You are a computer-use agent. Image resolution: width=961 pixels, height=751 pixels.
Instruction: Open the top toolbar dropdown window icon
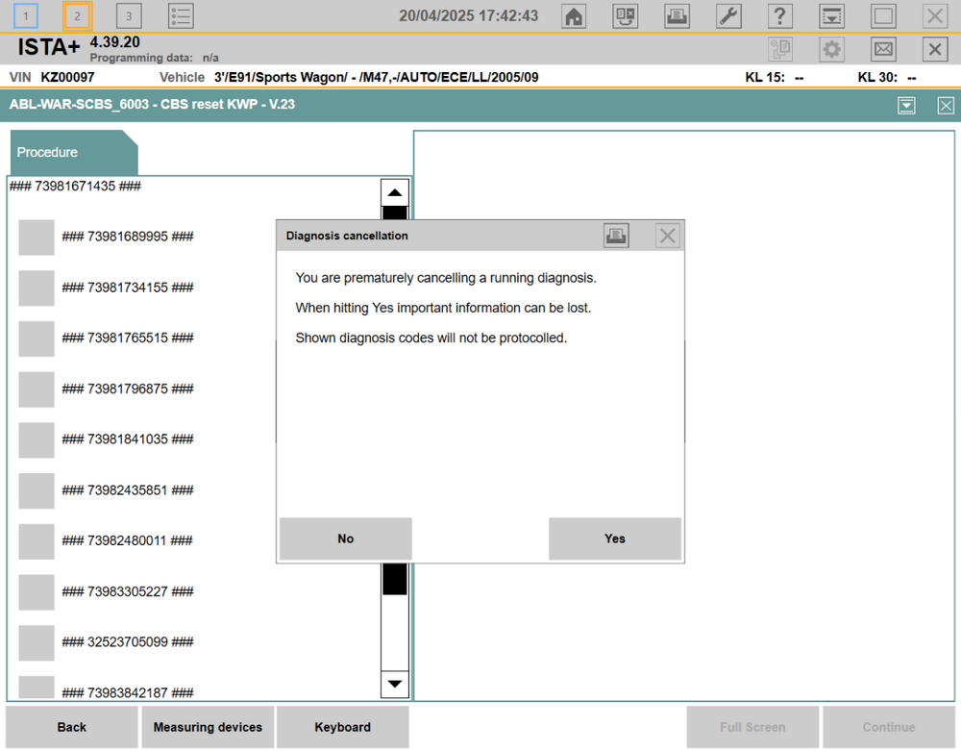[831, 16]
